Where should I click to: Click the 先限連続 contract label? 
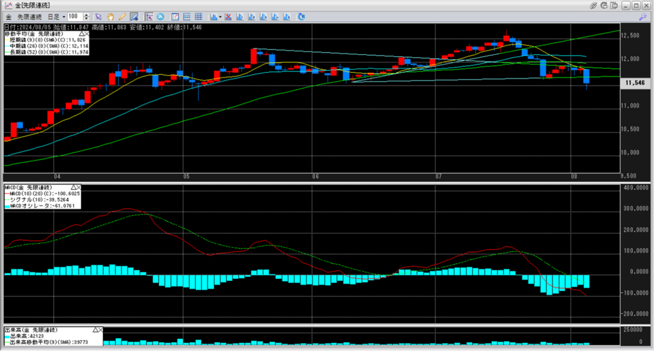[x=29, y=16]
